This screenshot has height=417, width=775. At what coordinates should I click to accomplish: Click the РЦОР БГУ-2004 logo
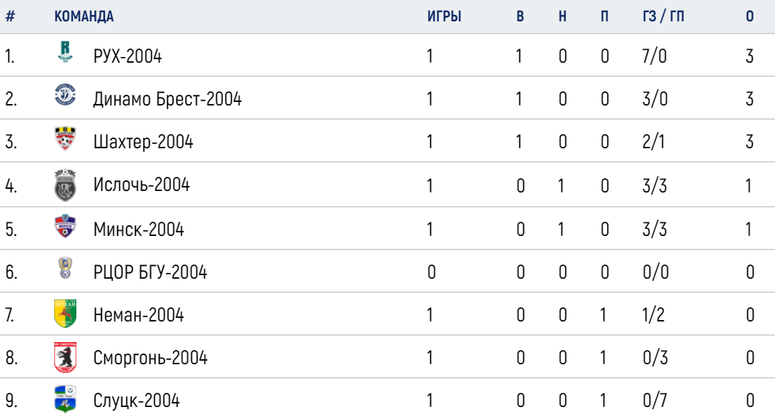pos(65,268)
